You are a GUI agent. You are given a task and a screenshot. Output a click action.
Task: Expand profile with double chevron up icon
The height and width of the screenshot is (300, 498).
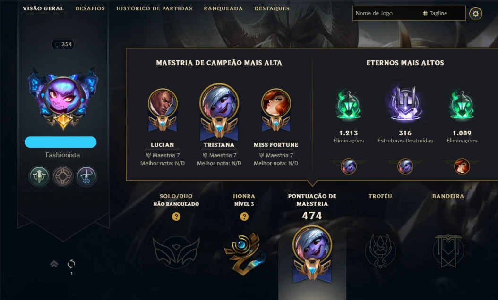54,264
